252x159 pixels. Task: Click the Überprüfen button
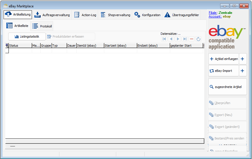[227, 103]
